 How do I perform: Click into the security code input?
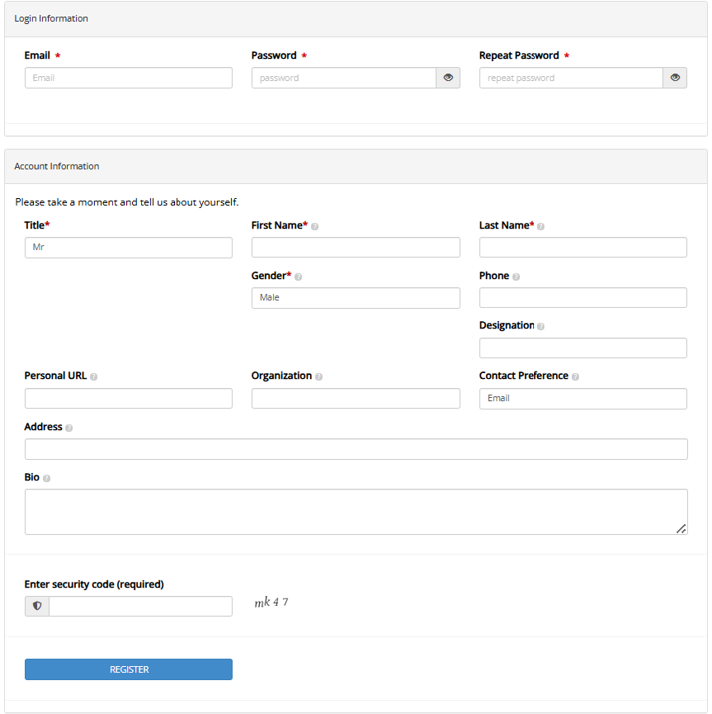tap(141, 606)
